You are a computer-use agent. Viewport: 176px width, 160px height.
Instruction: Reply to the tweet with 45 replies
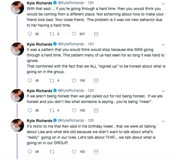(30, 81)
